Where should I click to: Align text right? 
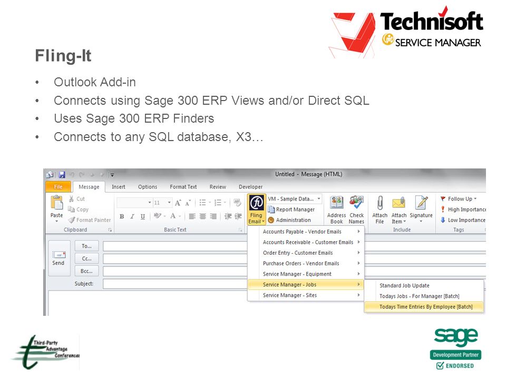(213, 216)
